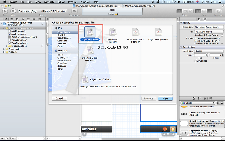Show the File inspector tab
The image size is (225, 141).
click(199, 19)
